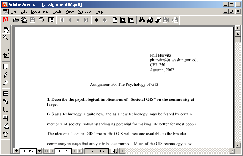243x156 pixels.
Task: Open a file with the Open folder icon
Action: click(16, 20)
